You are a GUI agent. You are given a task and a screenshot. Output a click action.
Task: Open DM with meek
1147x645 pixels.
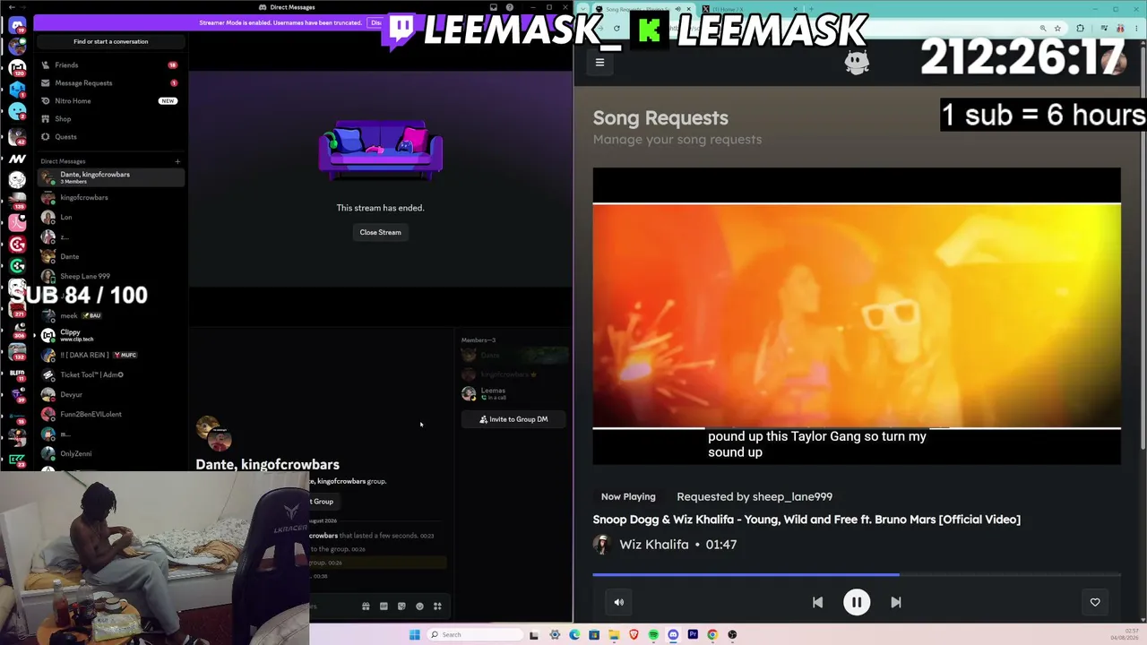111,315
